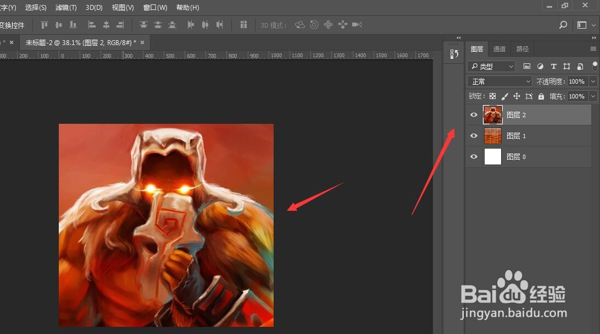Click the 图层 1 layer name
This screenshot has width=600, height=334.
pos(516,136)
